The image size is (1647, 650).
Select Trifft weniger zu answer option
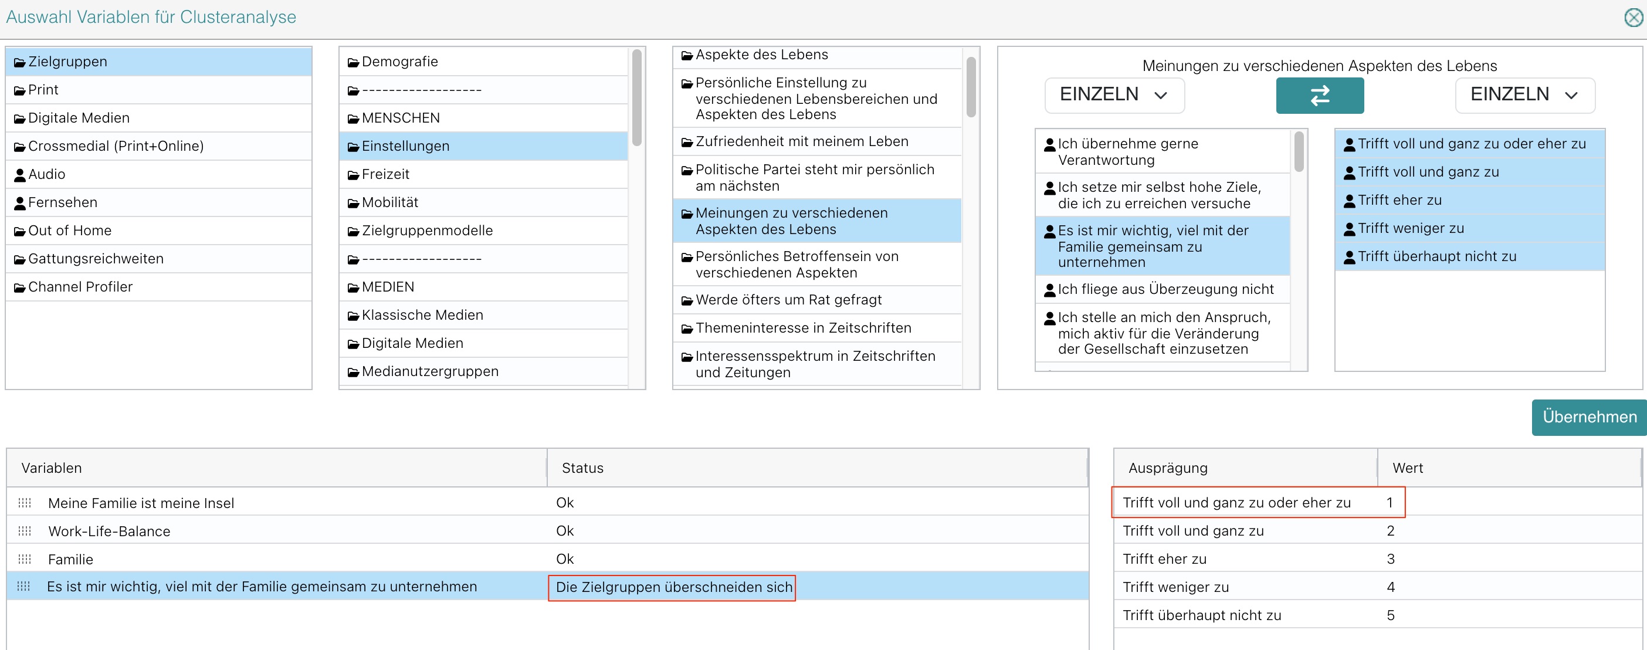tap(1410, 228)
